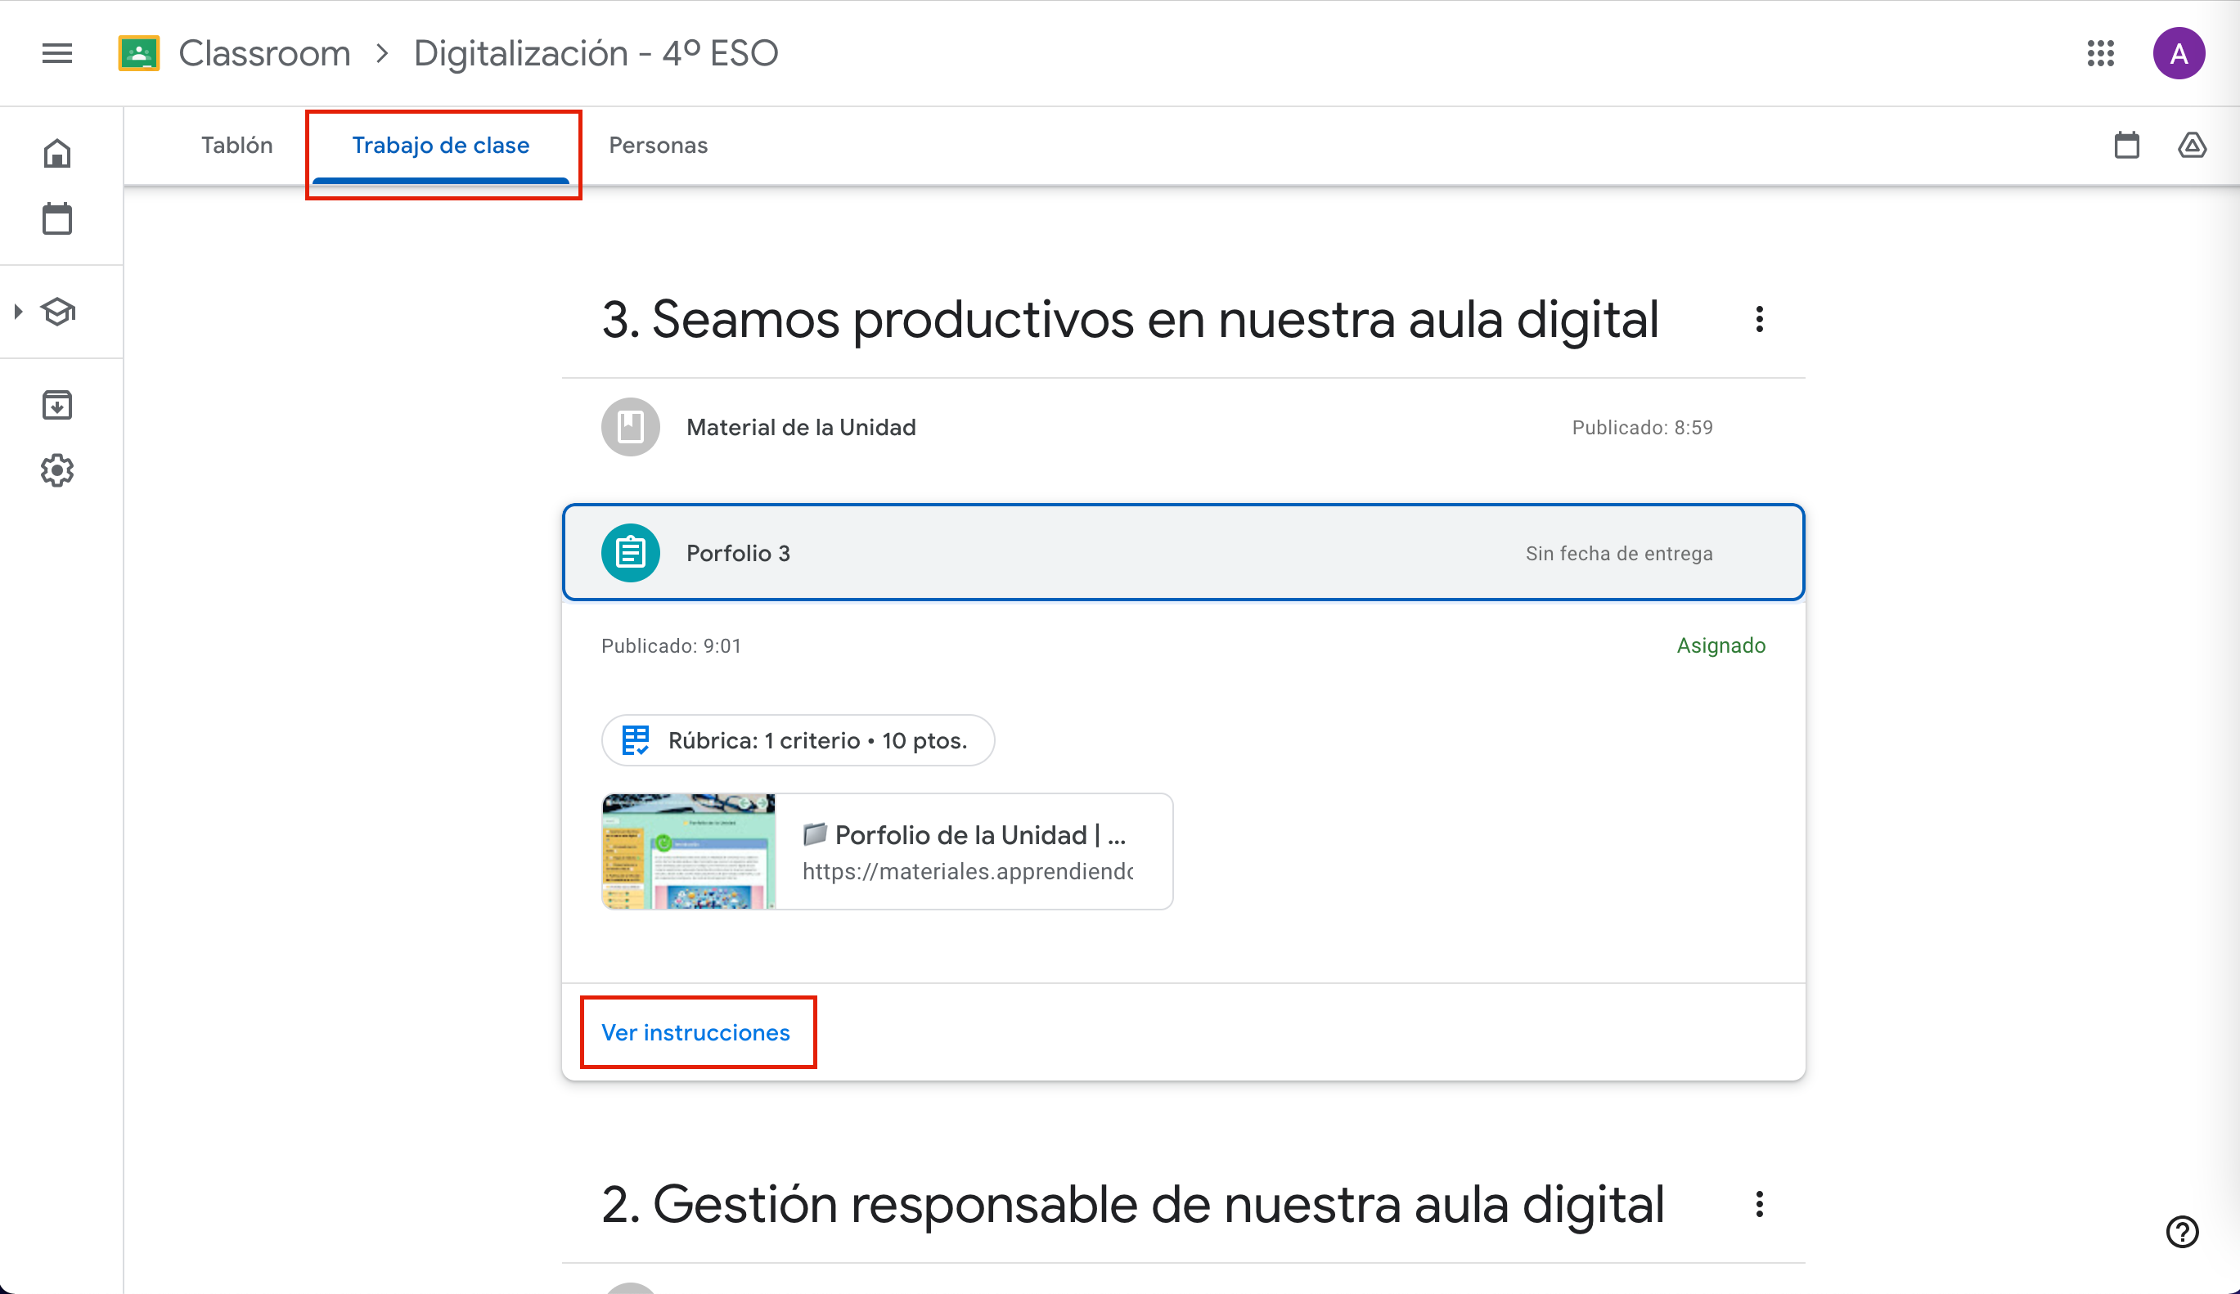Open the pending work icon in sidebar

(56, 404)
